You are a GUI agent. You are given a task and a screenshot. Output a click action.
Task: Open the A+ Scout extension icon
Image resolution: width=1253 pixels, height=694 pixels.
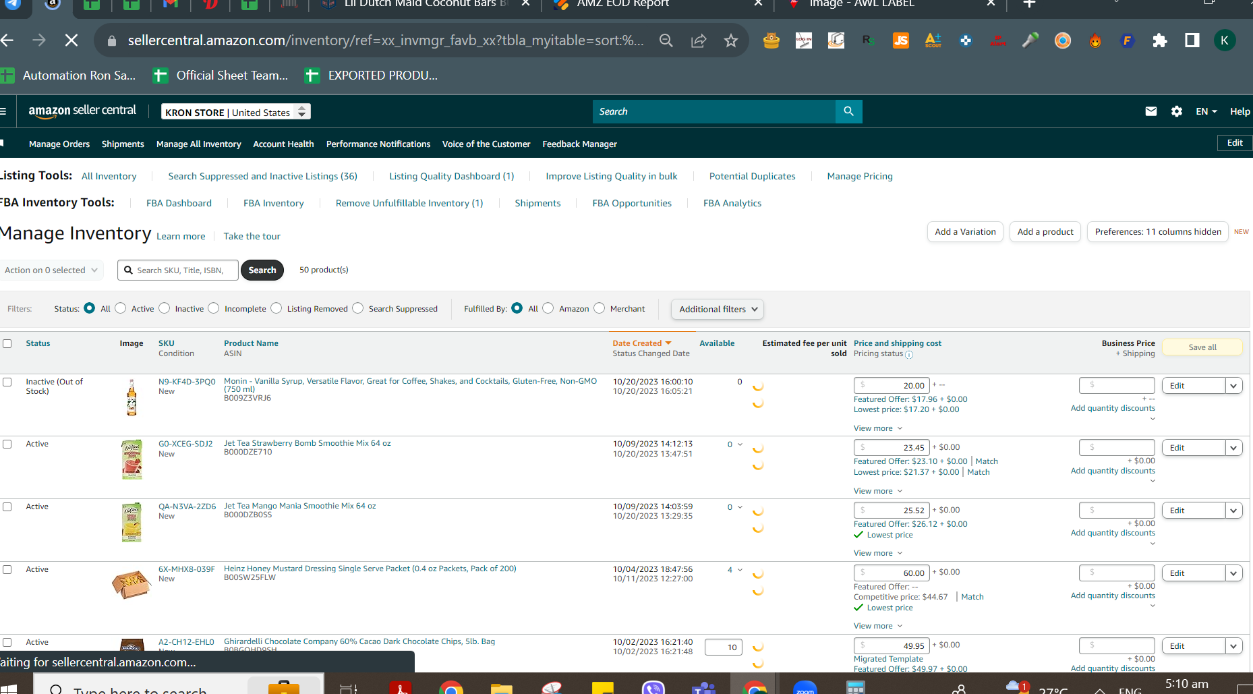[x=933, y=40]
